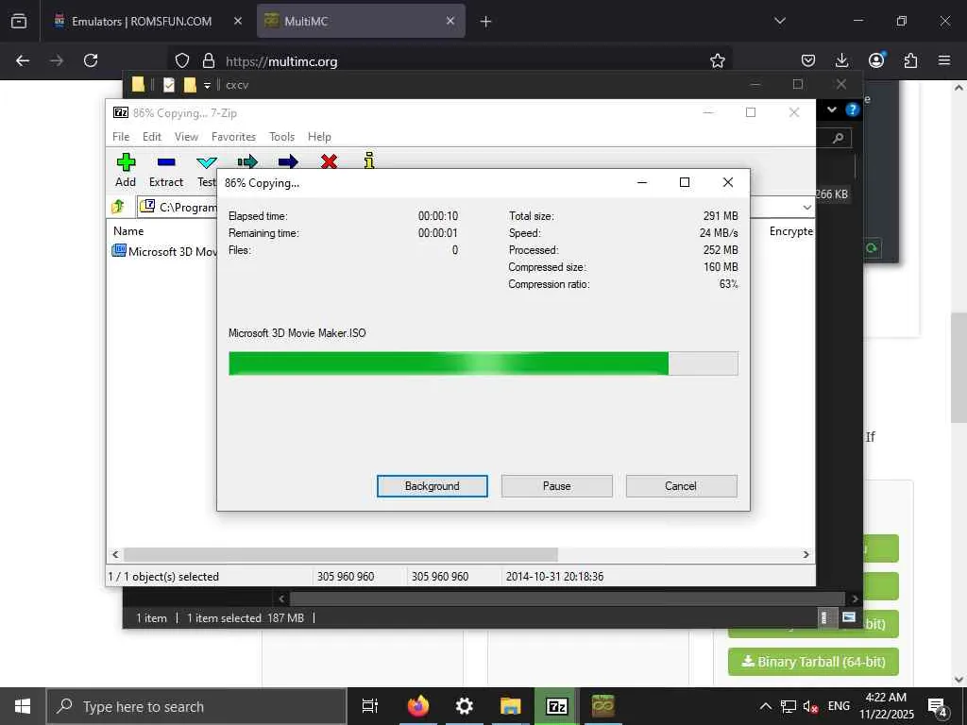Image resolution: width=967 pixels, height=725 pixels.
Task: Show hidden system tray icons chevron
Action: (765, 706)
